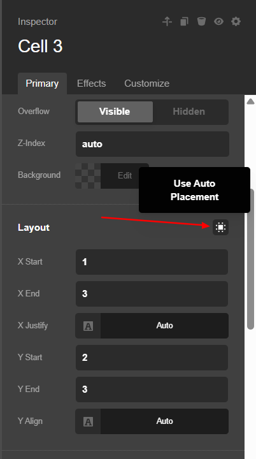Screen dimensions: 256x459
Task: Click the Z-Index auto input field
Action: coord(152,144)
